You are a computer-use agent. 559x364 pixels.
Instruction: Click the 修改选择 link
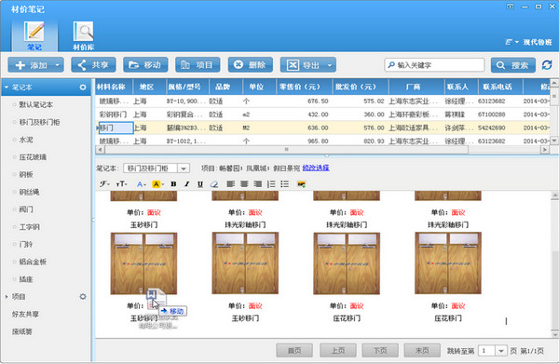(x=316, y=169)
